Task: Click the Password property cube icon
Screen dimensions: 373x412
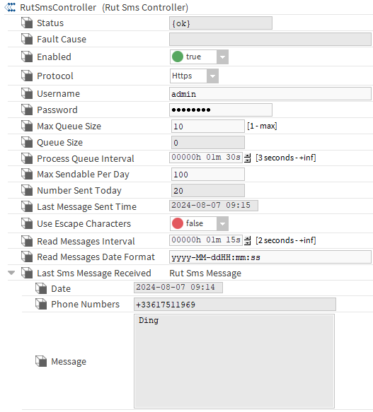Action: pyautogui.click(x=27, y=110)
